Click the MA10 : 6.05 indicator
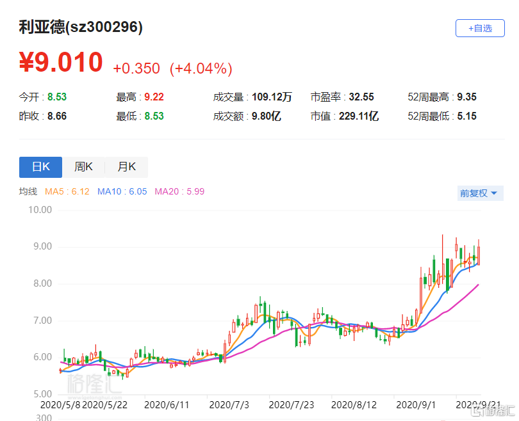519x421 pixels. coord(122,191)
